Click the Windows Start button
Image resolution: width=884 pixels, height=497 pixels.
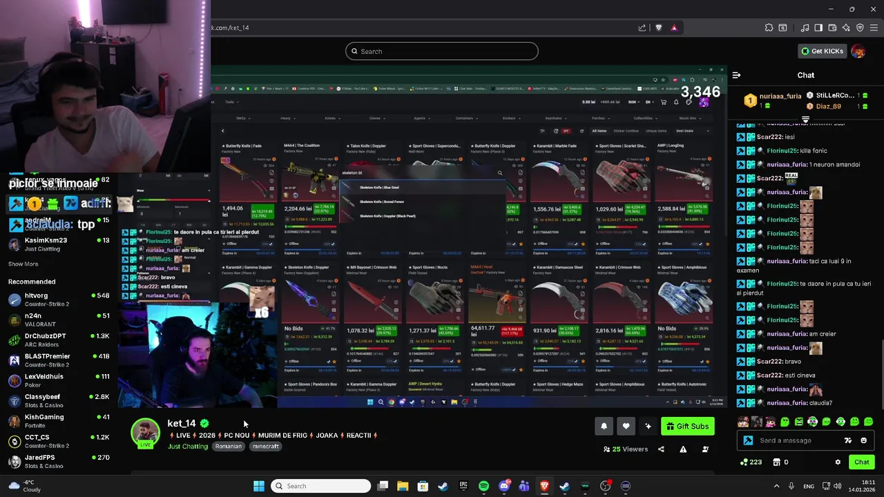click(x=259, y=486)
